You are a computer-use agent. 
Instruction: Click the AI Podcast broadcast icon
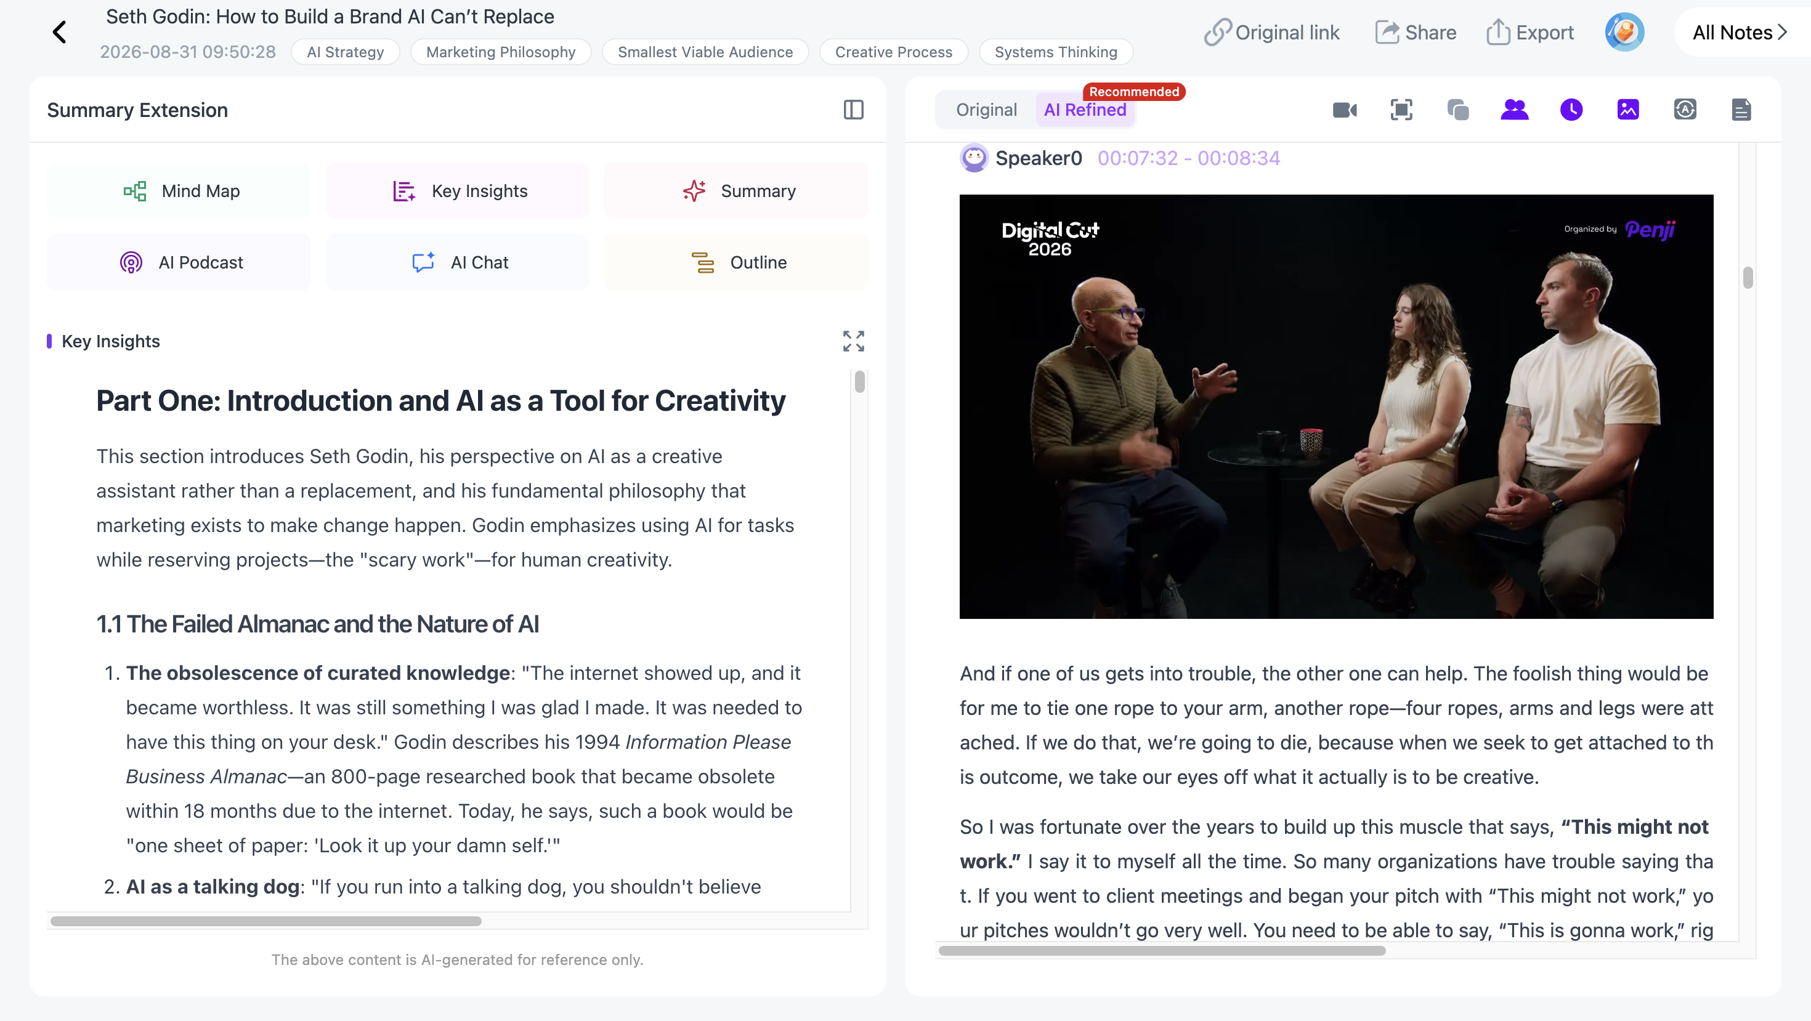click(x=131, y=262)
